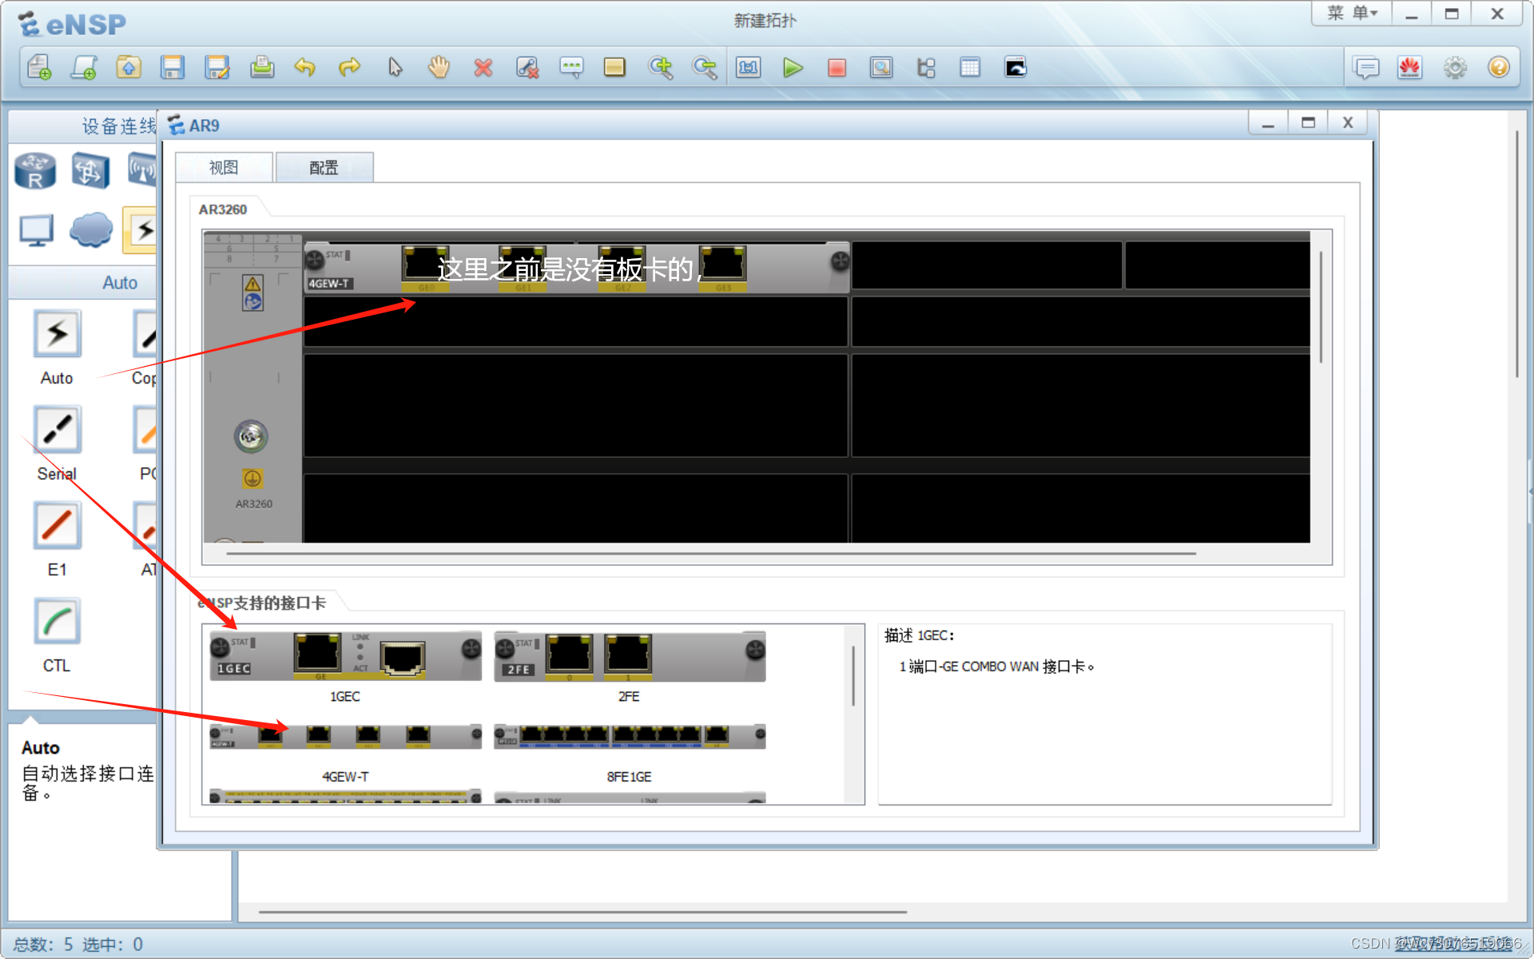The width and height of the screenshot is (1534, 959).
Task: Save the topology with floppy icon
Action: click(173, 68)
